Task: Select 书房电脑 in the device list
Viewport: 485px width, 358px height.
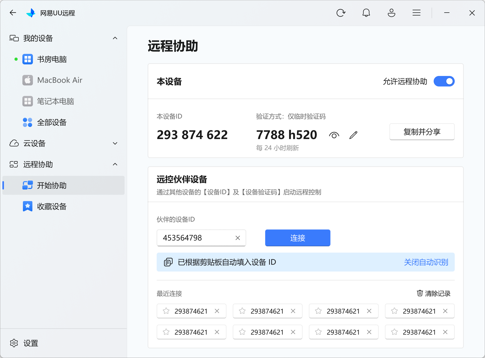Action: click(63, 59)
